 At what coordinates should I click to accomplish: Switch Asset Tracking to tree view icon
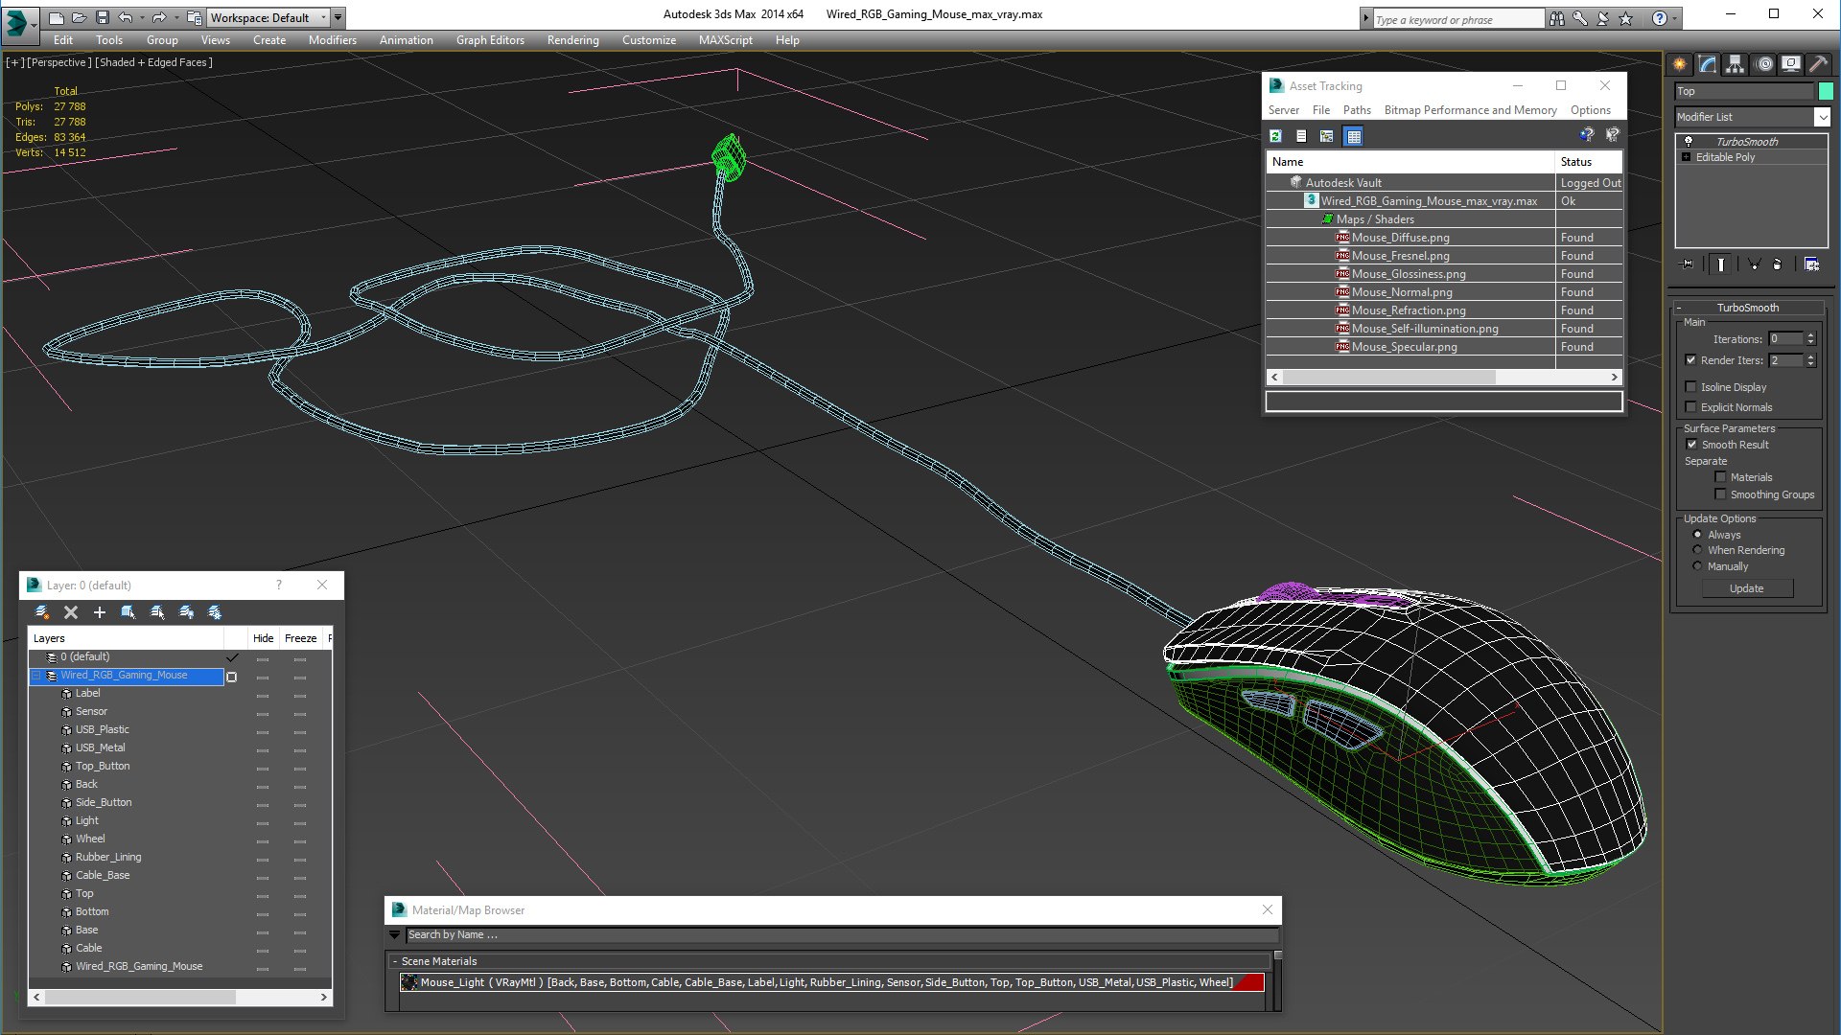(1327, 136)
